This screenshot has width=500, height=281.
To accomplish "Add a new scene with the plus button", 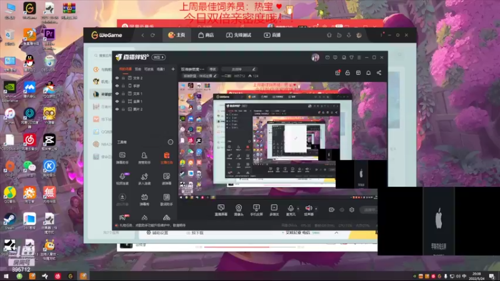I will click(173, 69).
